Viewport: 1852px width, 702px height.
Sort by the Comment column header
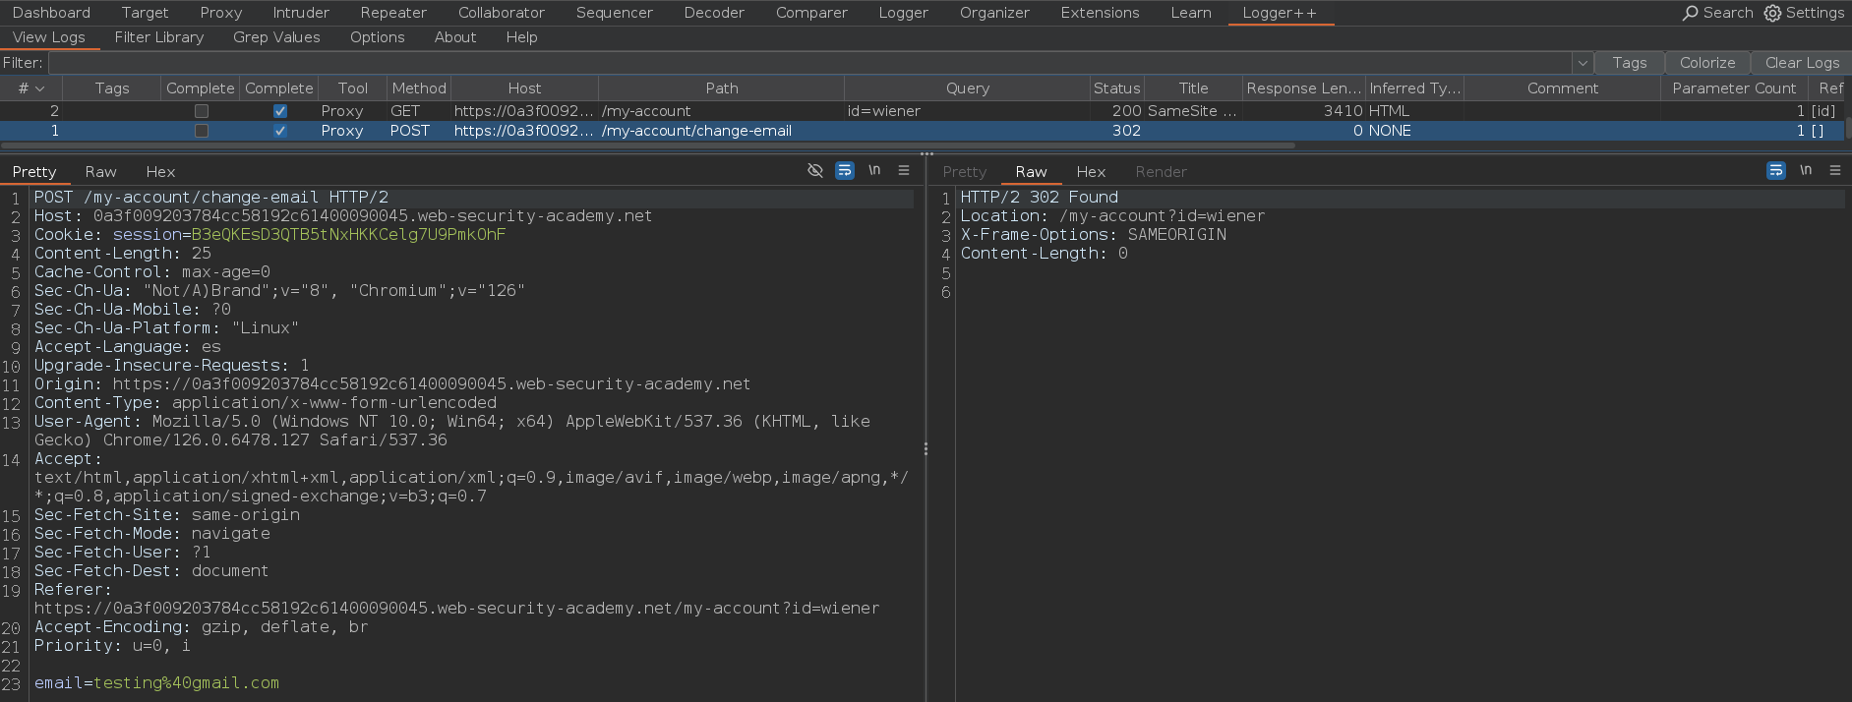[1562, 88]
